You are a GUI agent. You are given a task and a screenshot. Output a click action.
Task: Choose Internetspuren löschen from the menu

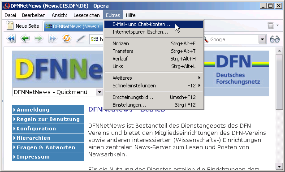click(154, 32)
